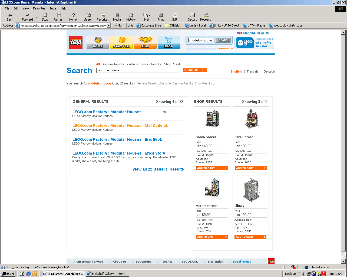Viewport: 347px width, 278px height.
Task: Open the address bar URL dropdown
Action: click(109, 25)
